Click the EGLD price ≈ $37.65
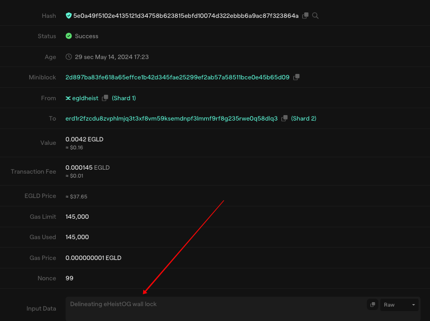The height and width of the screenshot is (321, 430). pos(76,196)
